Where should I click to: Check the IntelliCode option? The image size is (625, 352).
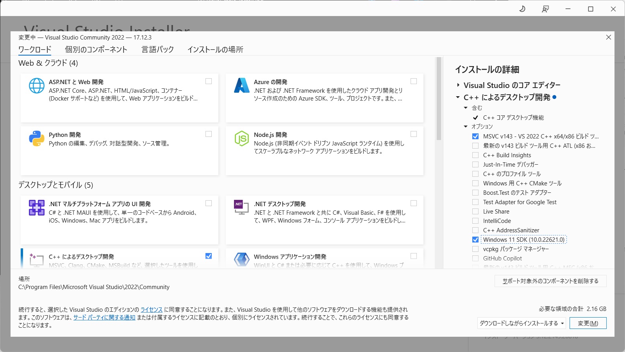click(475, 221)
